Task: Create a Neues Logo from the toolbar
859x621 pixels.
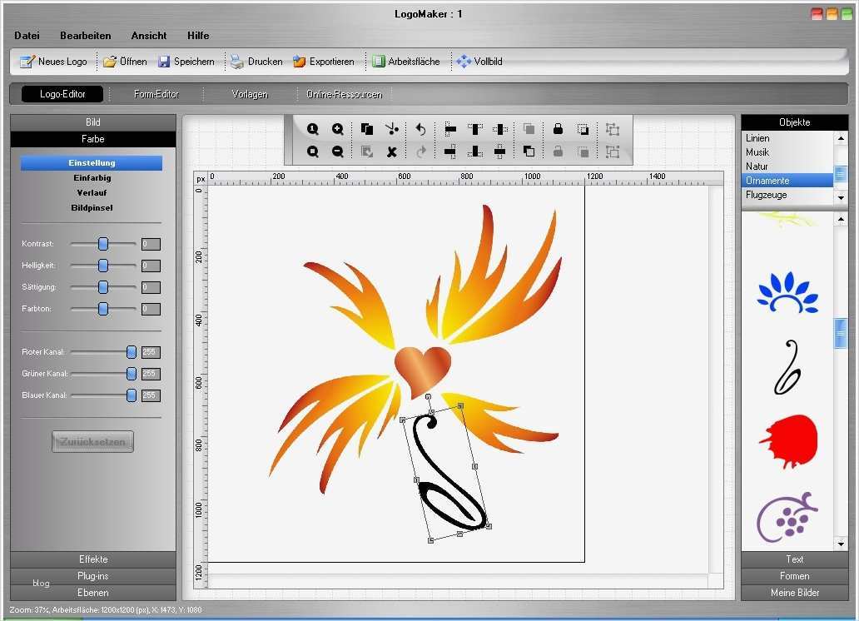Action: point(52,61)
